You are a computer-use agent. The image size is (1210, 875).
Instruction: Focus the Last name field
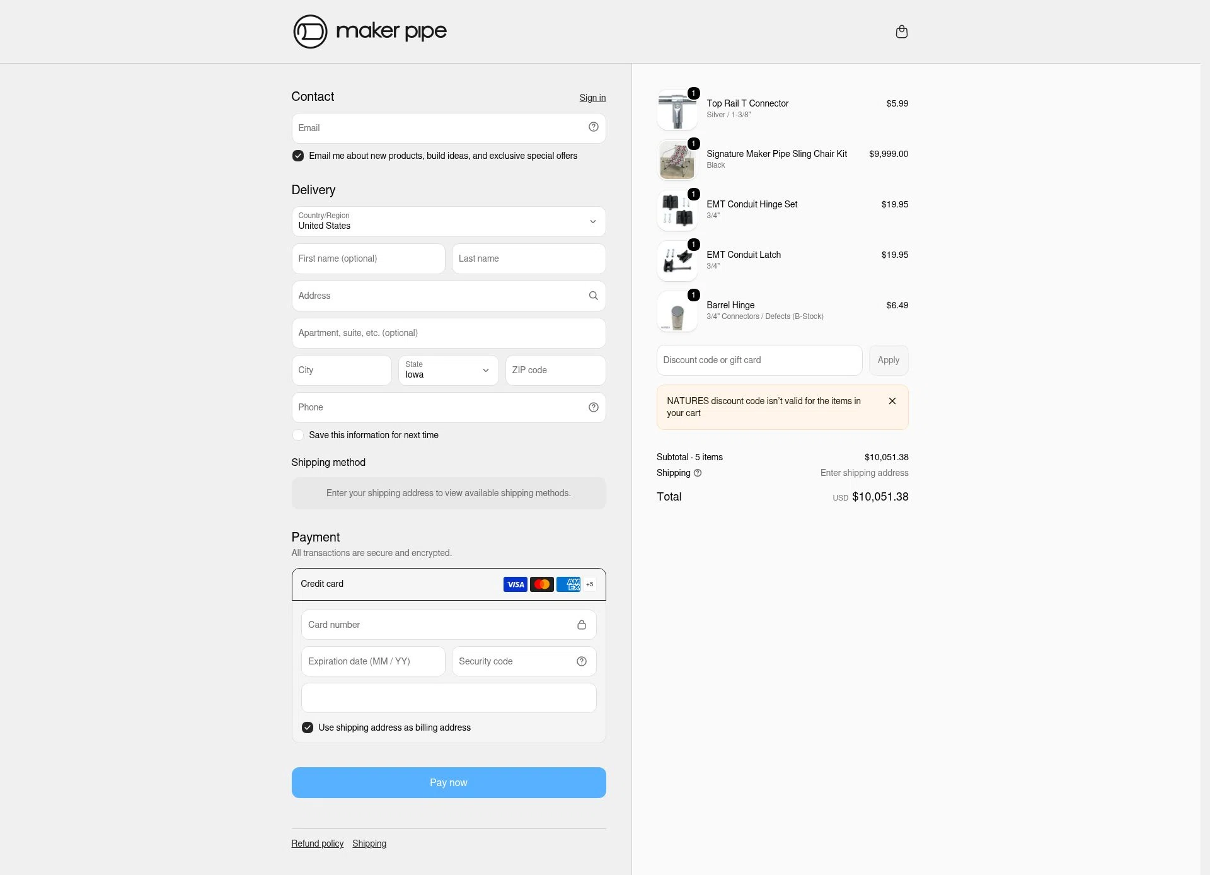click(x=529, y=258)
